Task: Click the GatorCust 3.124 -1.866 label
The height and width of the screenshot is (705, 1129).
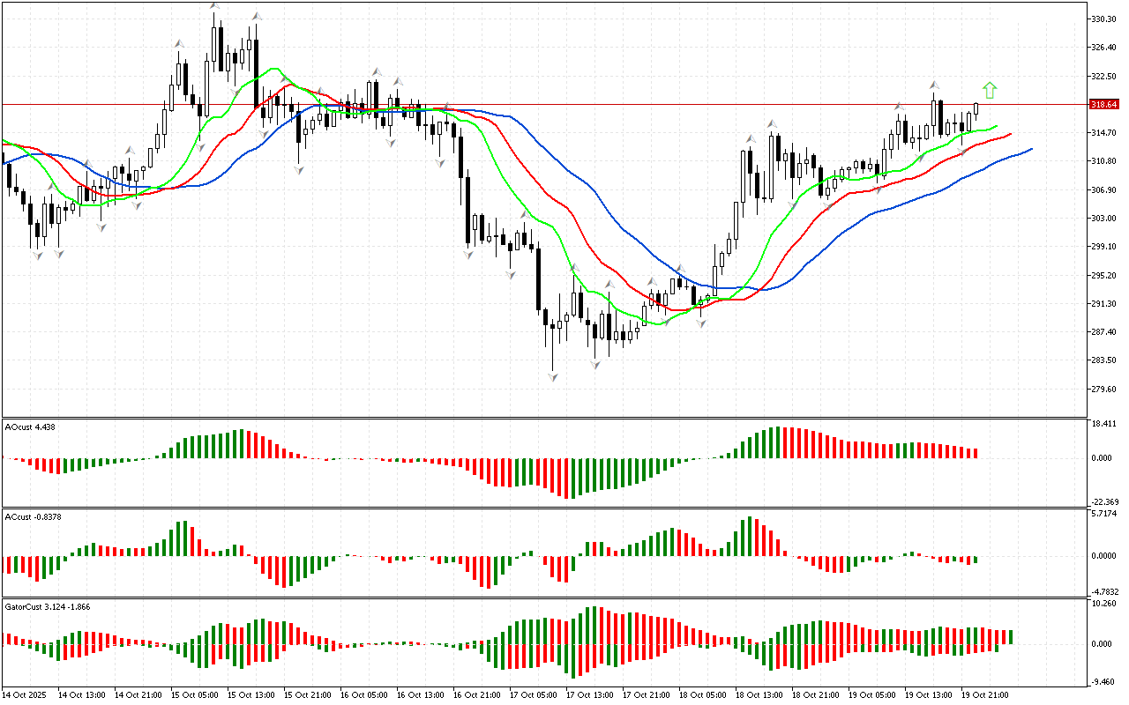Action: pyautogui.click(x=47, y=606)
